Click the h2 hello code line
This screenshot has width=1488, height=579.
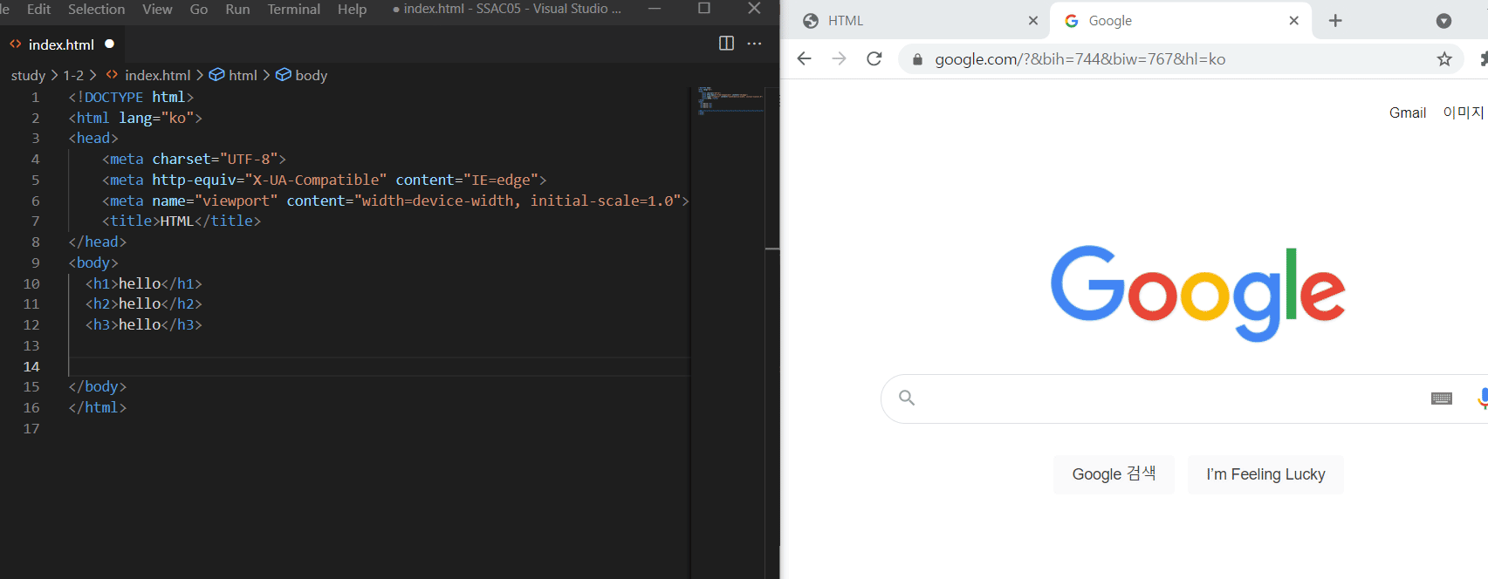click(143, 303)
